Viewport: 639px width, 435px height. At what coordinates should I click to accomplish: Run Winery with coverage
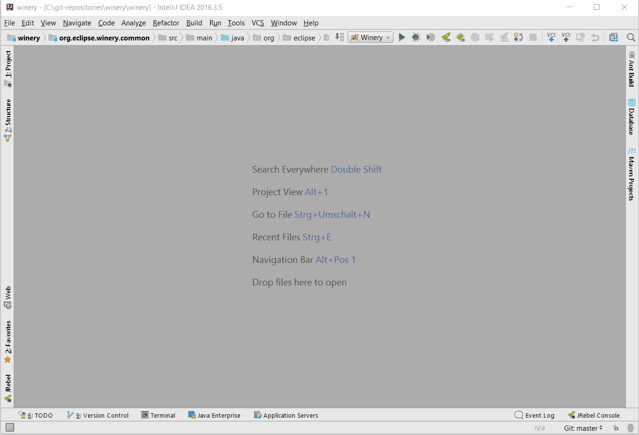pos(431,37)
